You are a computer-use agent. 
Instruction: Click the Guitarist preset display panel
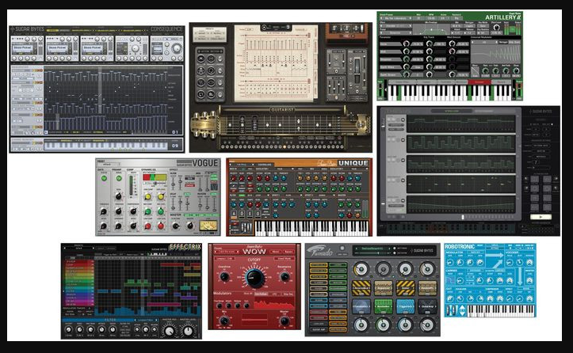(x=210, y=35)
